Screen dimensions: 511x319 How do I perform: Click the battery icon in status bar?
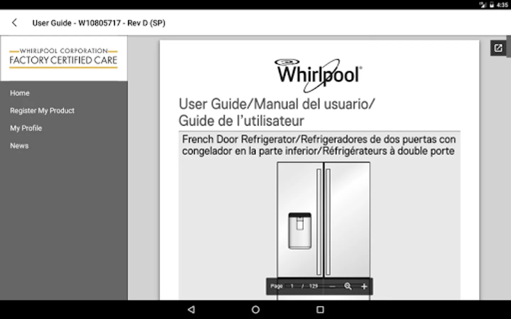pyautogui.click(x=492, y=5)
